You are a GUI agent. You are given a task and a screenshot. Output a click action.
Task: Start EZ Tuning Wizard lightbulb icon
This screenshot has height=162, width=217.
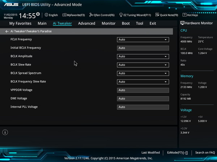point(121,15)
